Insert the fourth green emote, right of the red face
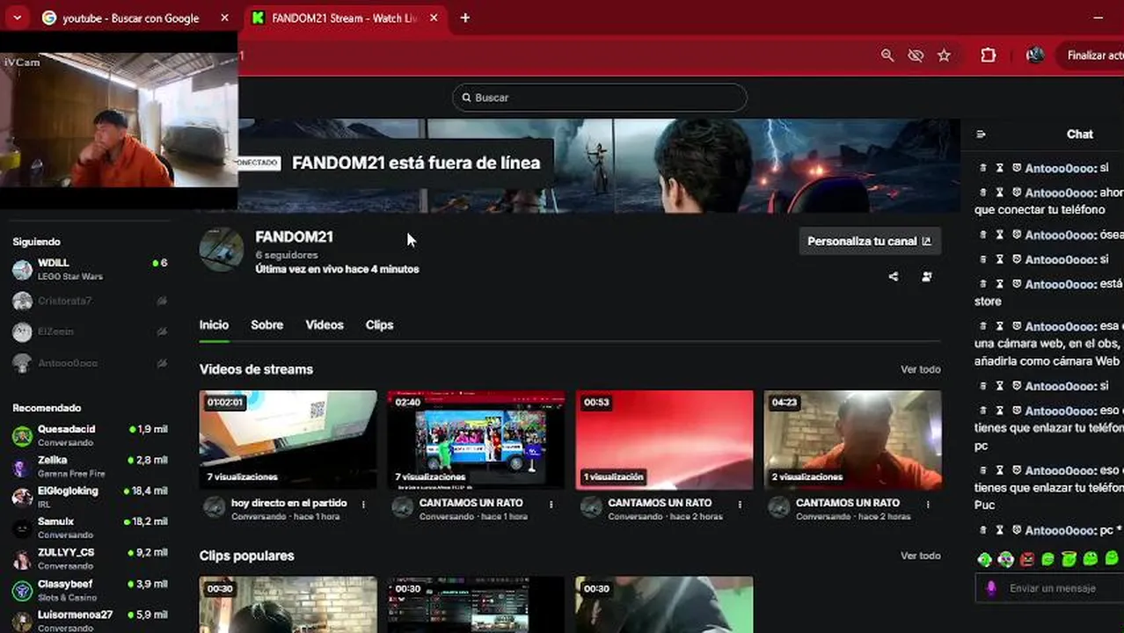Viewport: 1124px width, 633px height. [x=1048, y=558]
